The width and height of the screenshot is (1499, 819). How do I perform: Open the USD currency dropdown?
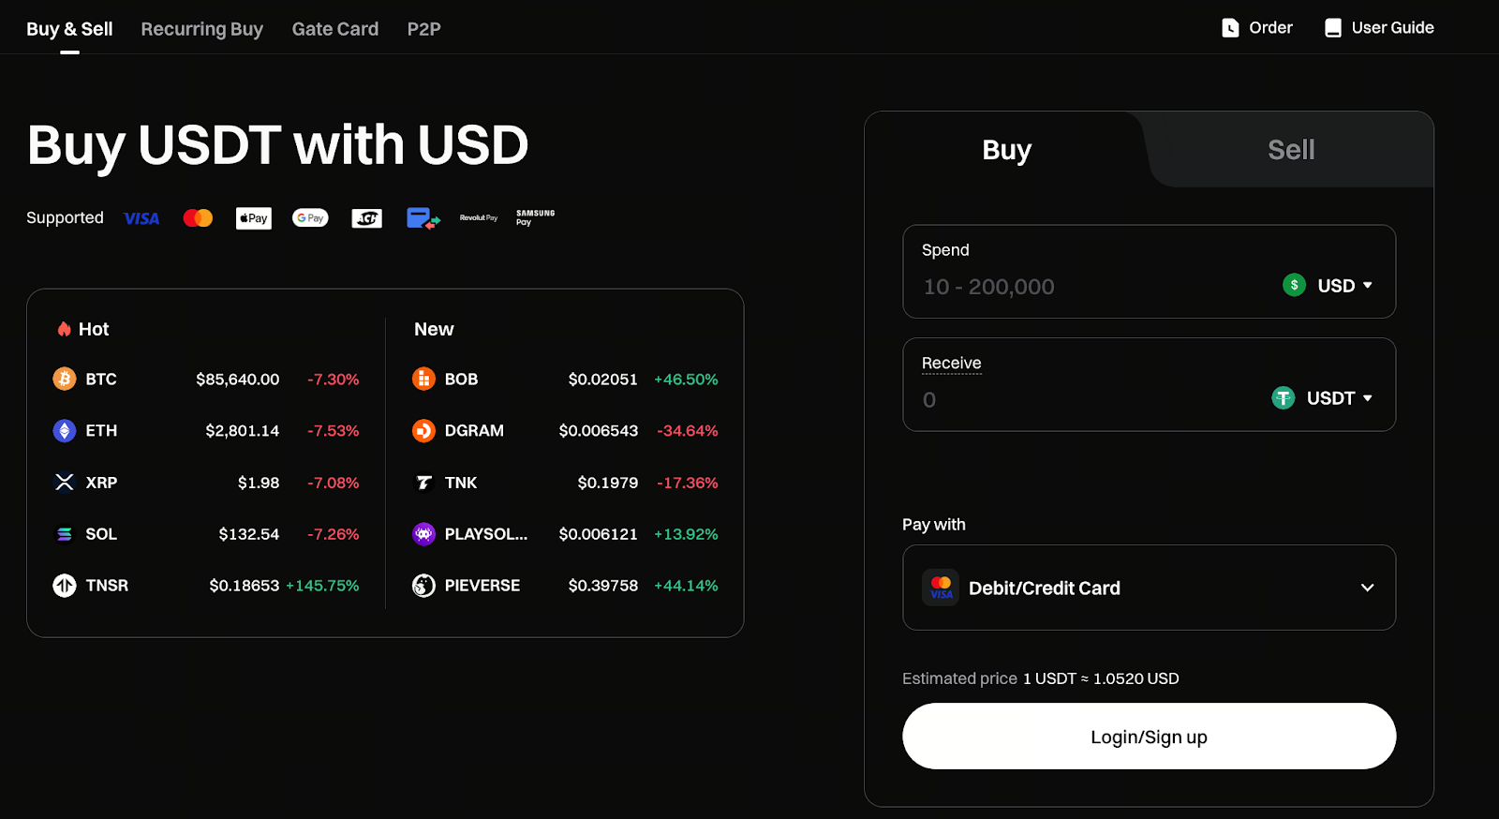[1328, 286]
